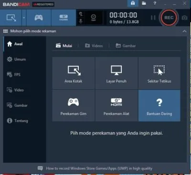Take a screenshot with the camera icon

pyautogui.click(x=184, y=18)
